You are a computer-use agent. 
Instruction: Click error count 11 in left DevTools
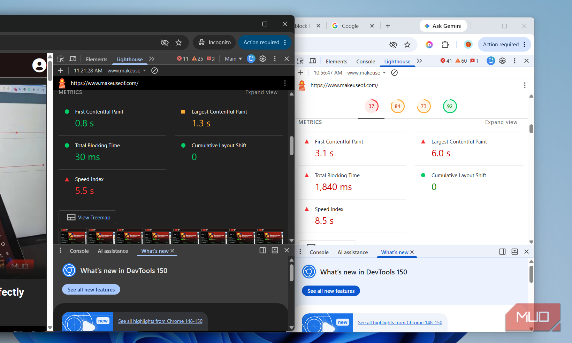tap(183, 59)
